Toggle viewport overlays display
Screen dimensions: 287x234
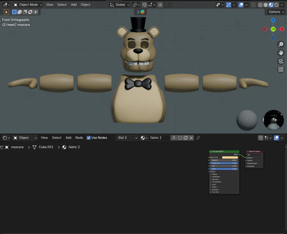click(x=241, y=5)
